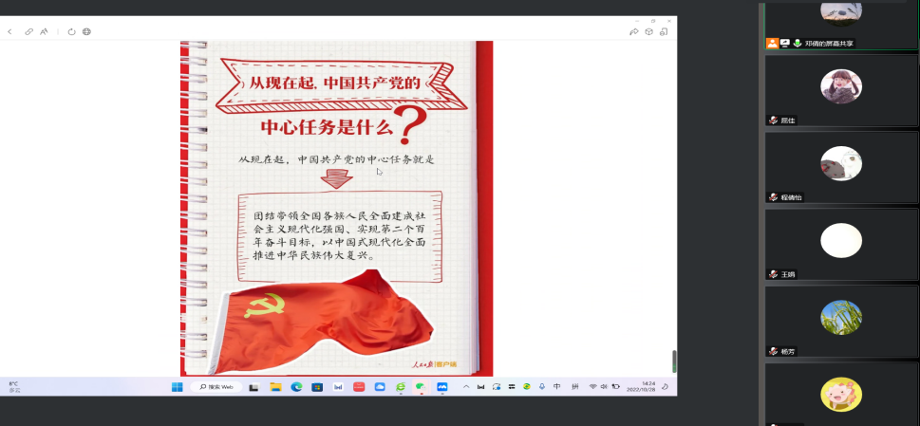
Task: Open the font size (A) tool
Action: (x=44, y=31)
